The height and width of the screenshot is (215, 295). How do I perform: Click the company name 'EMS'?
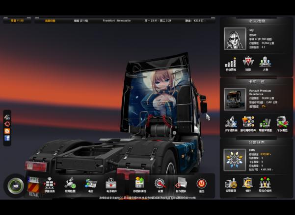click(x=252, y=150)
